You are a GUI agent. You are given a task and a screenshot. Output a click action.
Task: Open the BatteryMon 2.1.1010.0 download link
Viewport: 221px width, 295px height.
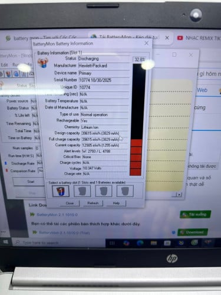[57, 215]
